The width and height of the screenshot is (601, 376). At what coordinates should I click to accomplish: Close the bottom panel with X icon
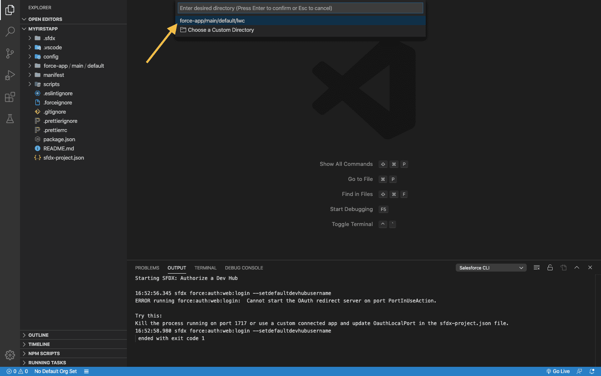590,267
